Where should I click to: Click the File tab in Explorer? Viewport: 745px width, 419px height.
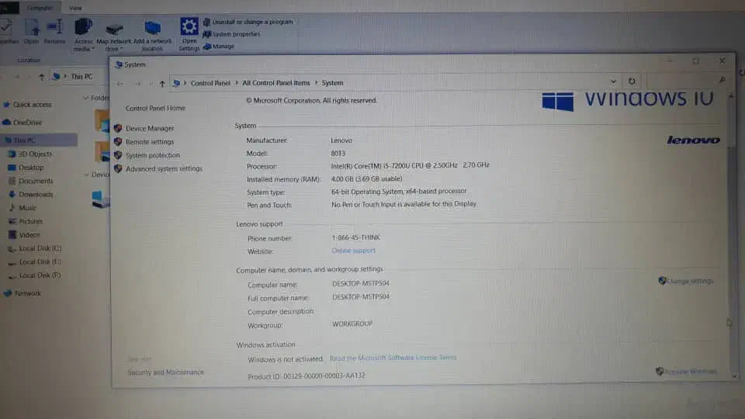[x=8, y=8]
